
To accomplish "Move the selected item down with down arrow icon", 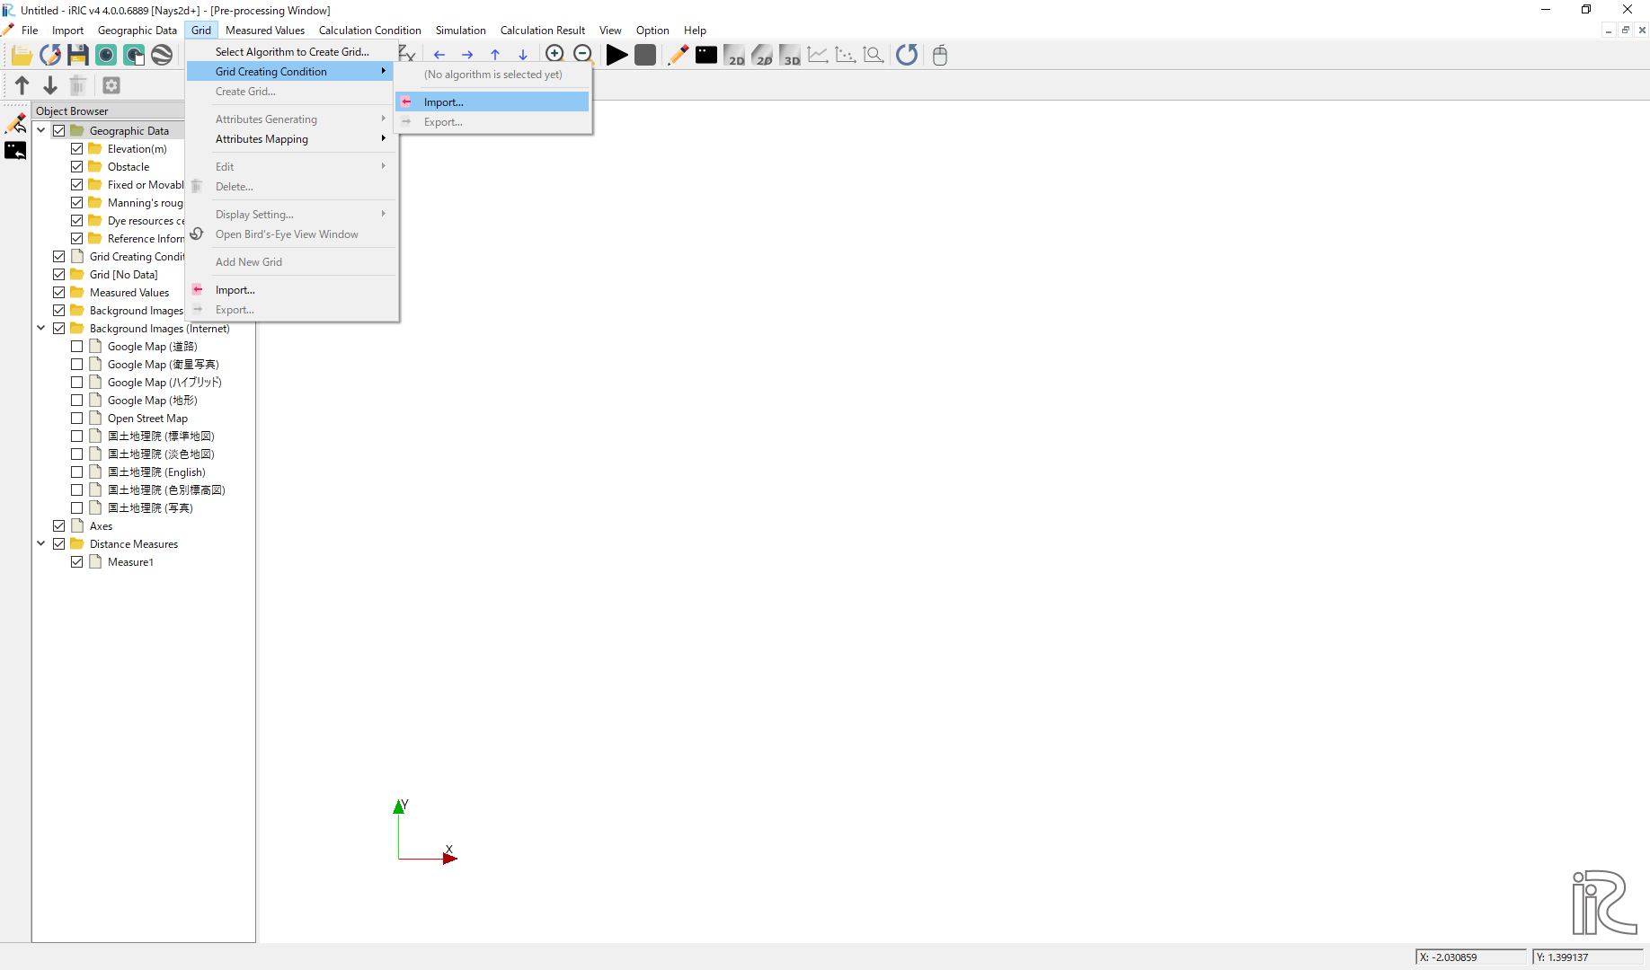I will 50,85.
